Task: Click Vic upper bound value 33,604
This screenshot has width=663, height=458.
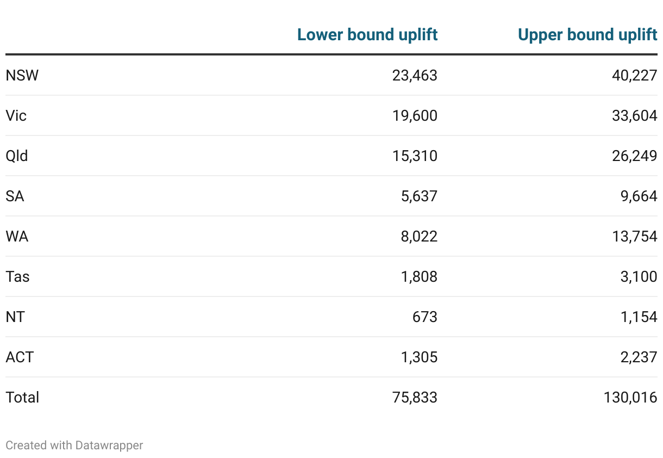Action: click(635, 115)
